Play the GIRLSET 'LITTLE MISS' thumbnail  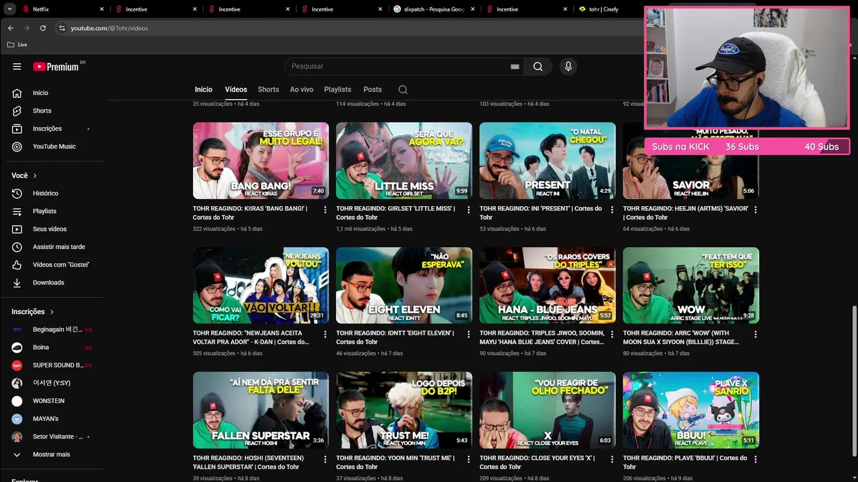pos(404,161)
